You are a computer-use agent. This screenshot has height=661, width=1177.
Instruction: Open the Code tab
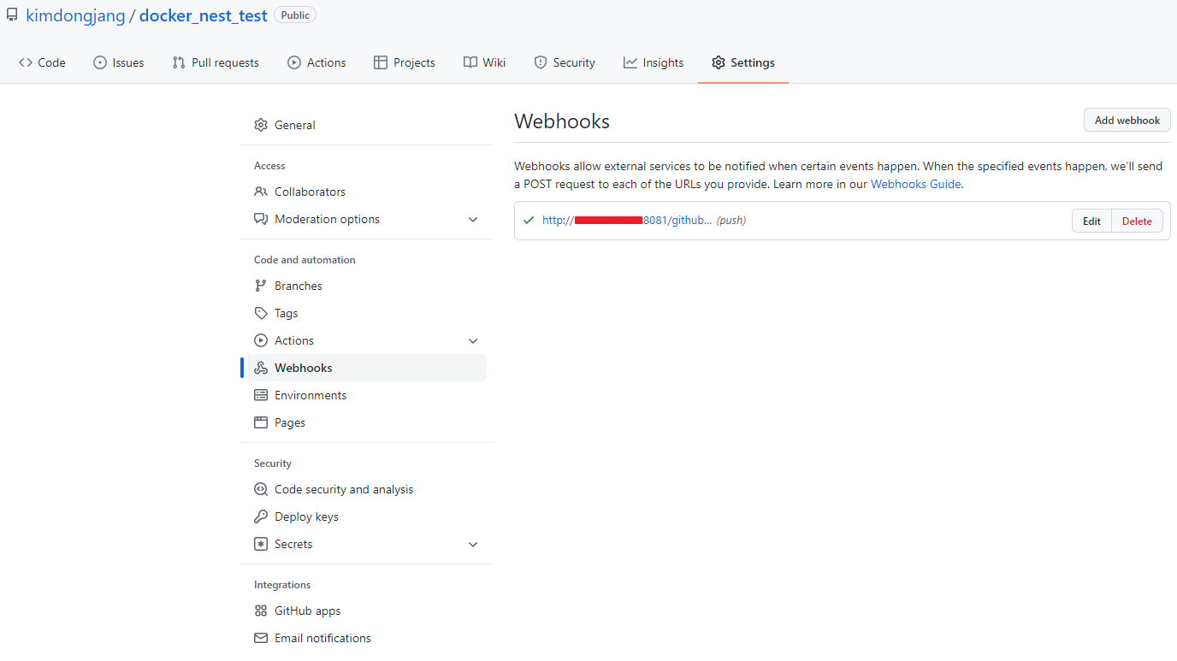click(x=42, y=62)
